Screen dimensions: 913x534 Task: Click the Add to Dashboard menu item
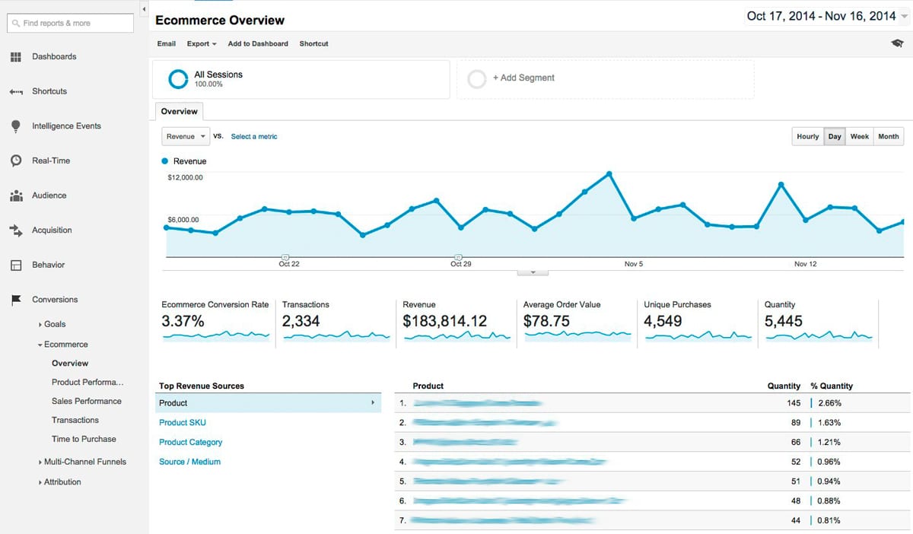tap(258, 43)
